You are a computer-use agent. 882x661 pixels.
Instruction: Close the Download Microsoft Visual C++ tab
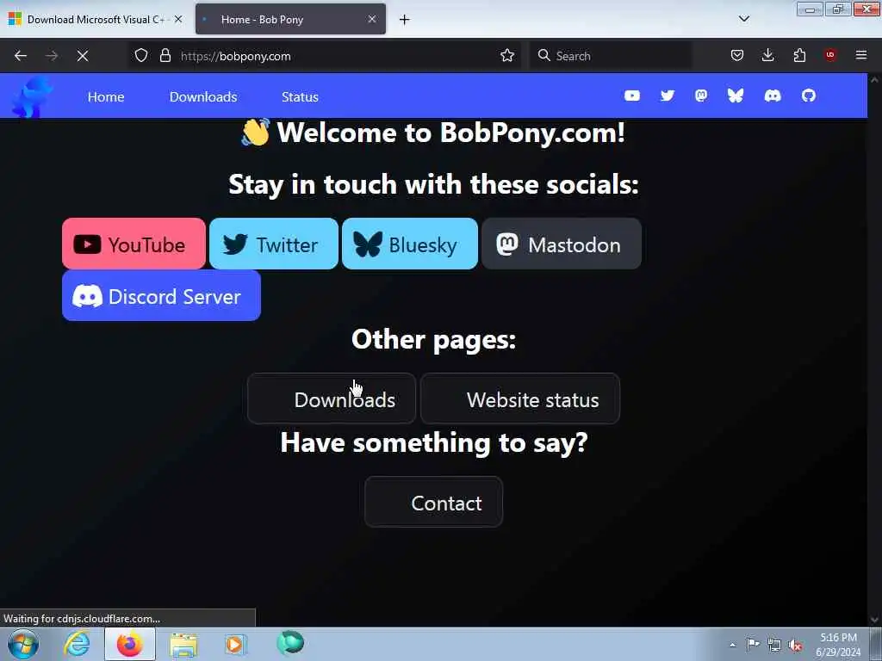pyautogui.click(x=178, y=19)
